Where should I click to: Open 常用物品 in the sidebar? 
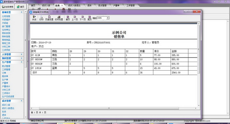(6, 40)
